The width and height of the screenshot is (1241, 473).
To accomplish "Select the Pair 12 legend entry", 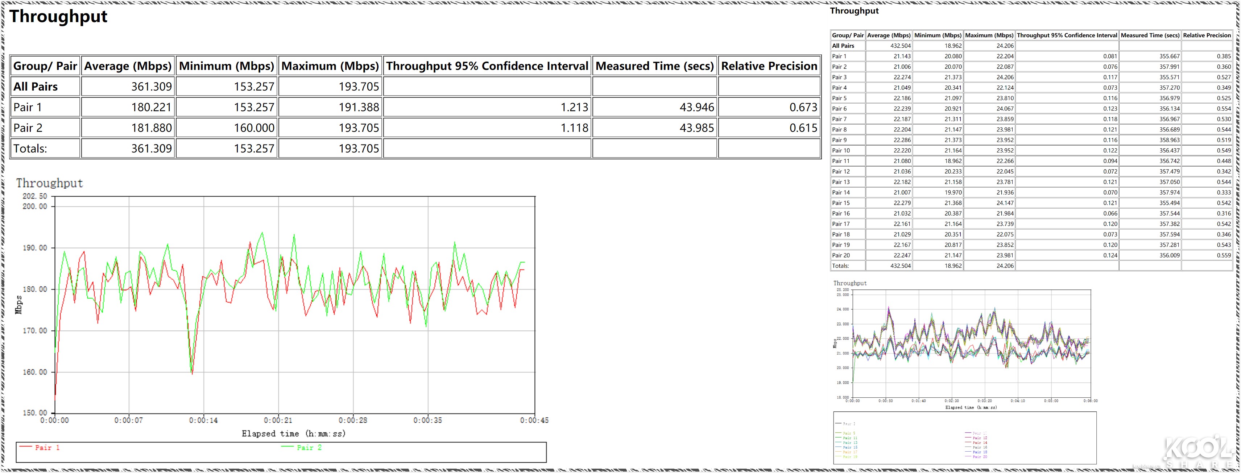I will pos(980,438).
